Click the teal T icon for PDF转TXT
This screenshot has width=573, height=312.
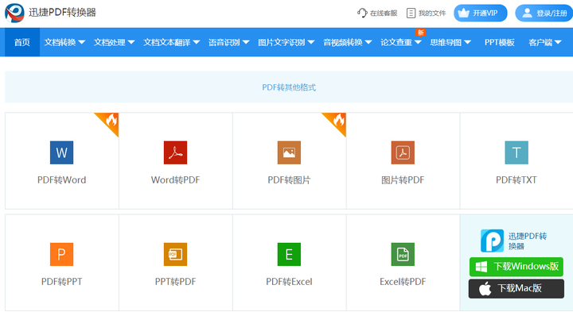point(516,152)
